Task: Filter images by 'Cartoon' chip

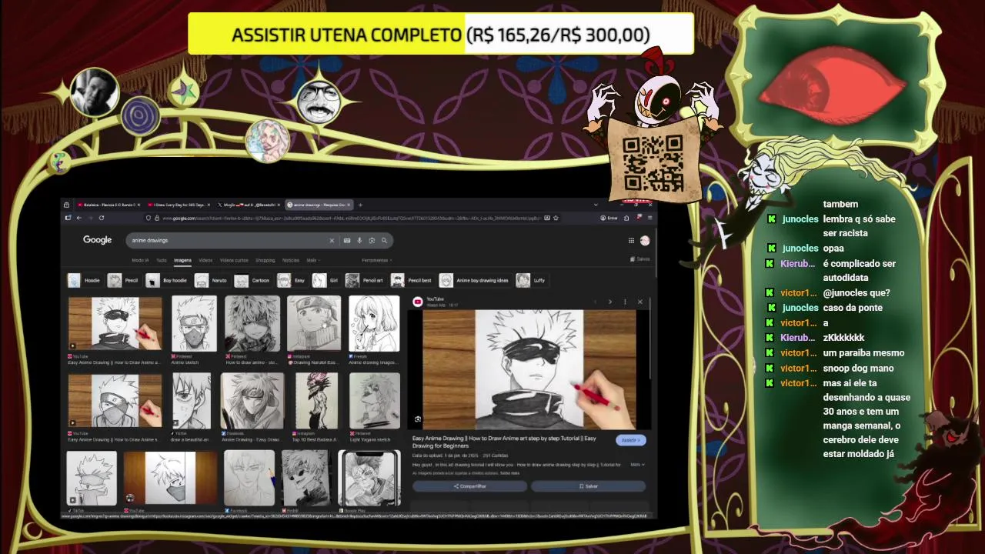Action: click(252, 280)
